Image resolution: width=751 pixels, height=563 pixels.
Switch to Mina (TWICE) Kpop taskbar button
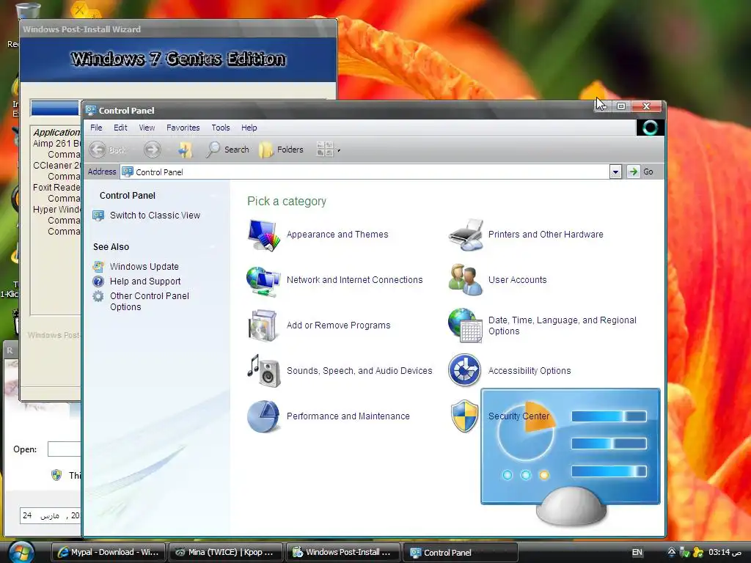point(226,553)
